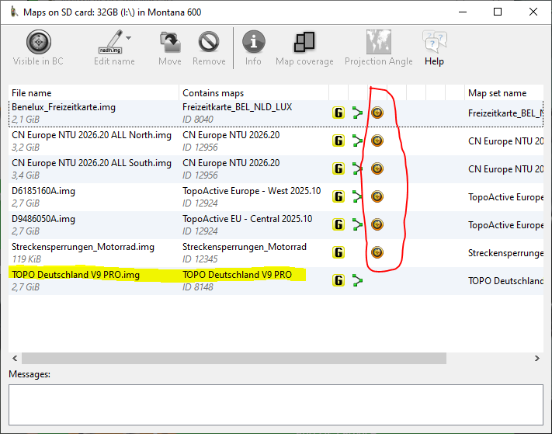Viewport: 552px width, 434px height.
Task: Click map name Freizeitkarte_BEL_NLD_LUX
Action: pos(238,107)
